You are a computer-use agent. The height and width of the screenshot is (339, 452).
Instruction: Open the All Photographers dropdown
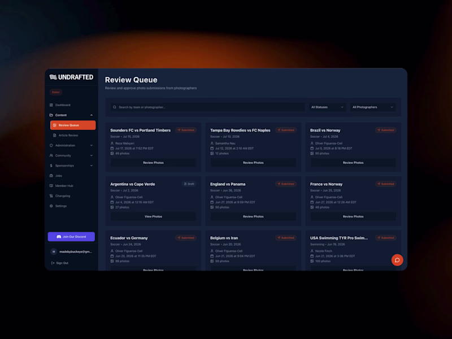pos(373,107)
